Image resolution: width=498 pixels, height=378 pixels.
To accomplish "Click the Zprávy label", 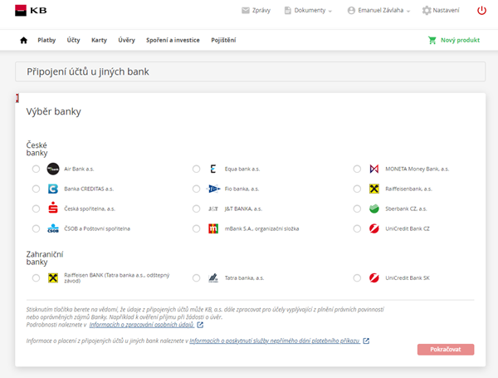I will point(261,11).
